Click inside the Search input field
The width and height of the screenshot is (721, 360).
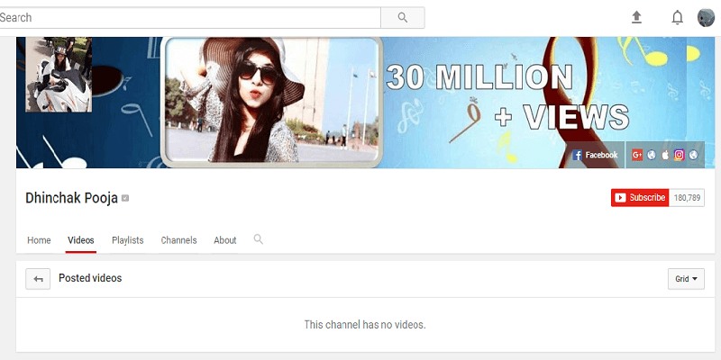(189, 17)
